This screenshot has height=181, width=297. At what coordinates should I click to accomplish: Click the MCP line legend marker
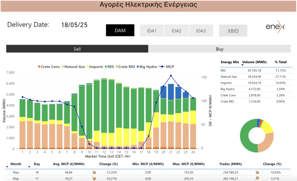[162, 67]
